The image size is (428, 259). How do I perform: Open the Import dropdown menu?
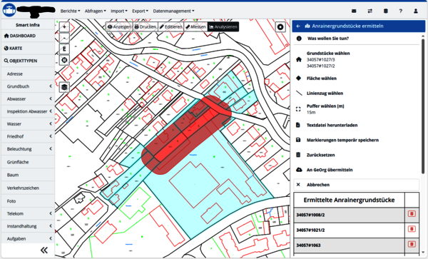point(118,11)
